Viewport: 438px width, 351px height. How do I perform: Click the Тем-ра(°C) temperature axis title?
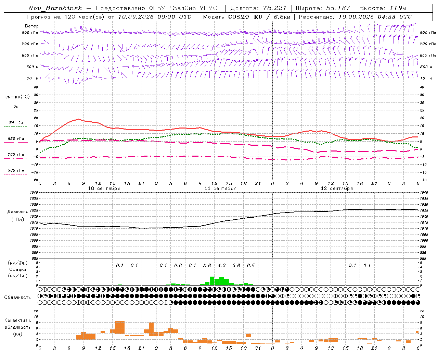click(x=16, y=97)
